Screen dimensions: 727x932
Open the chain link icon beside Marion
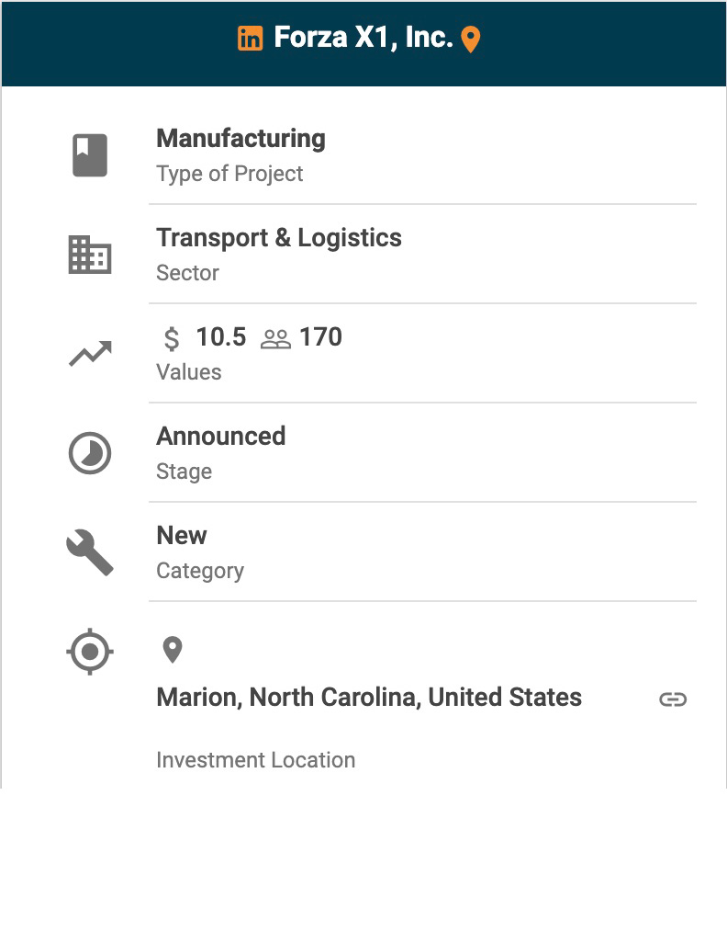(673, 699)
